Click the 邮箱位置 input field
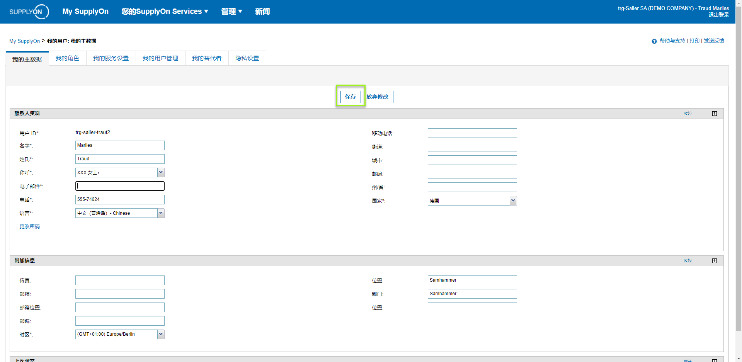The height and width of the screenshot is (362, 742). point(120,307)
